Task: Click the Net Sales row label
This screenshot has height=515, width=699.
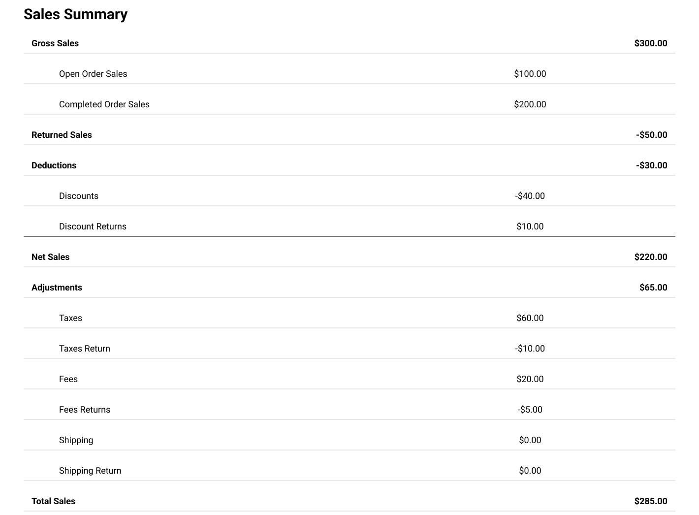Action: click(x=51, y=257)
